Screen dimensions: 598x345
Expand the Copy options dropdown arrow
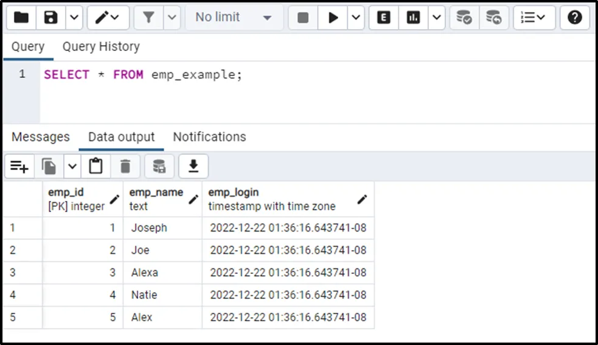click(x=72, y=166)
